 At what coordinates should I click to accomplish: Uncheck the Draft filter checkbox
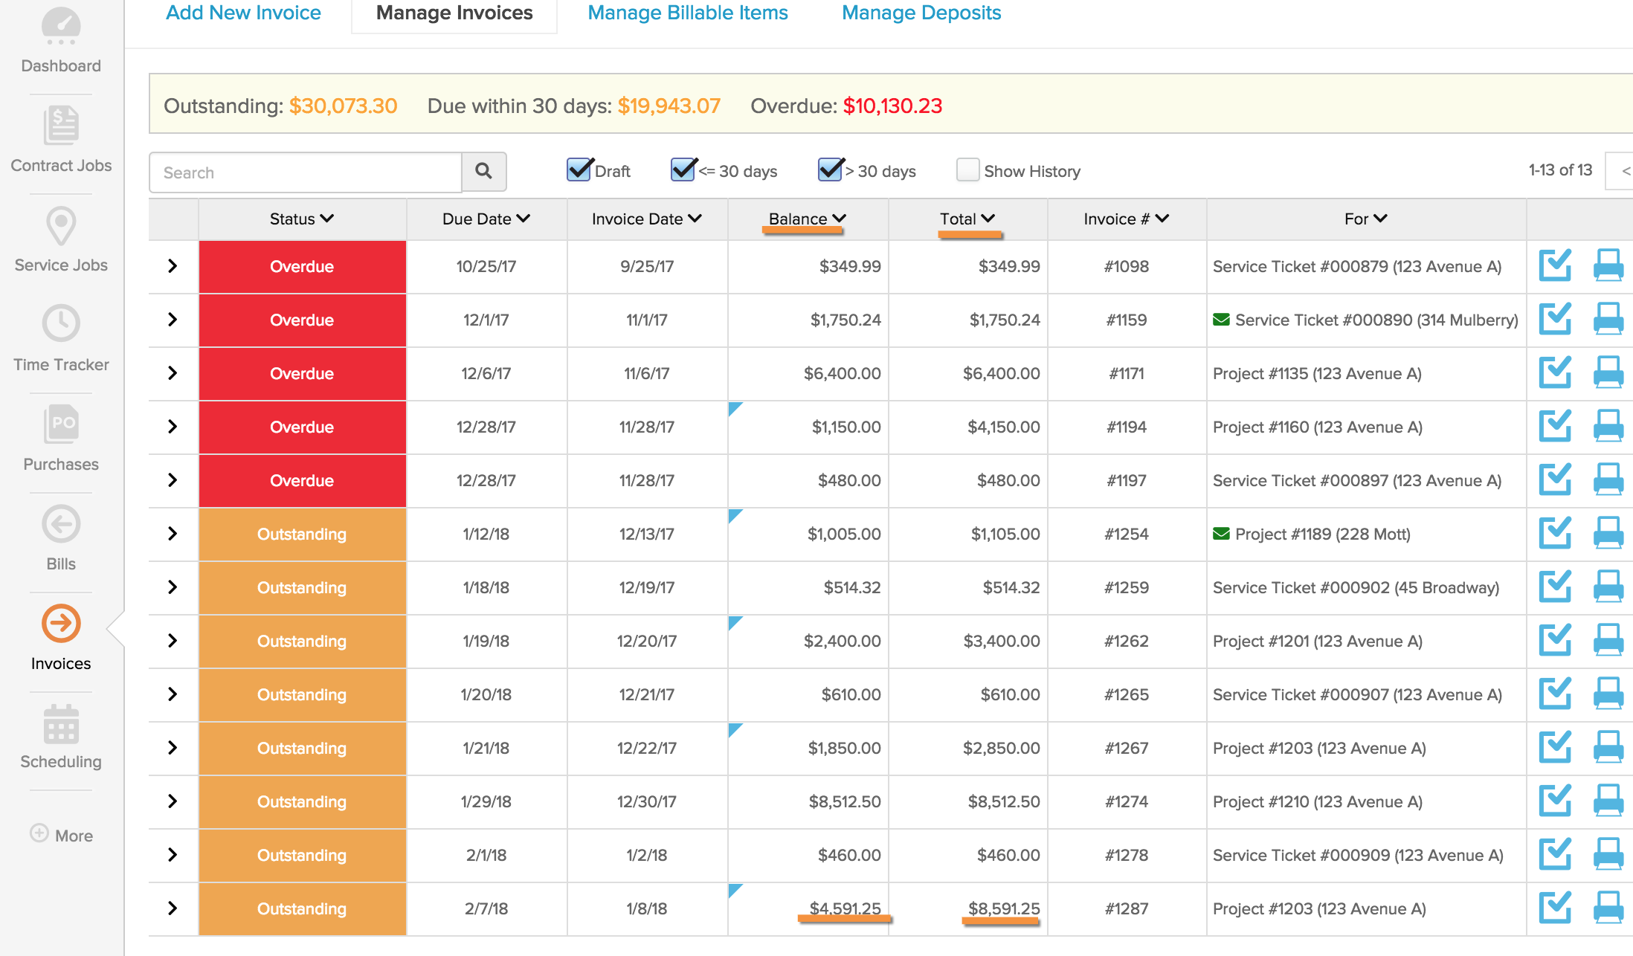tap(579, 170)
